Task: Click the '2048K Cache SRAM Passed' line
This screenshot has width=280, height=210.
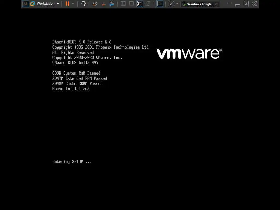Action: (77, 83)
